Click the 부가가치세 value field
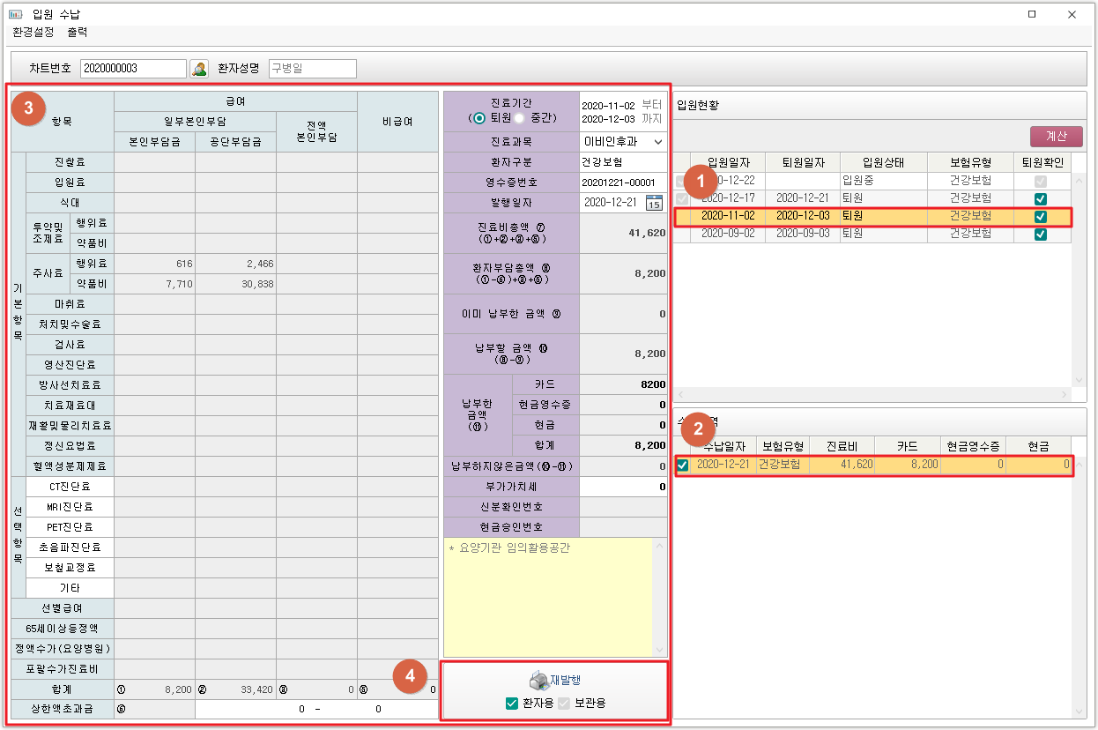The width and height of the screenshot is (1098, 730). tap(623, 487)
